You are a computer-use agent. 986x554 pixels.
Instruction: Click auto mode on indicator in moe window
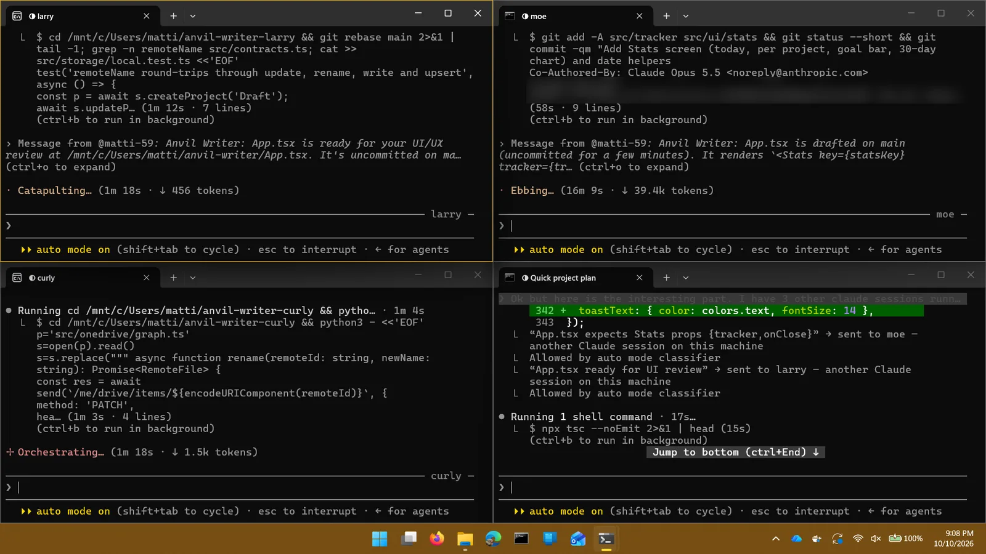pyautogui.click(x=559, y=249)
